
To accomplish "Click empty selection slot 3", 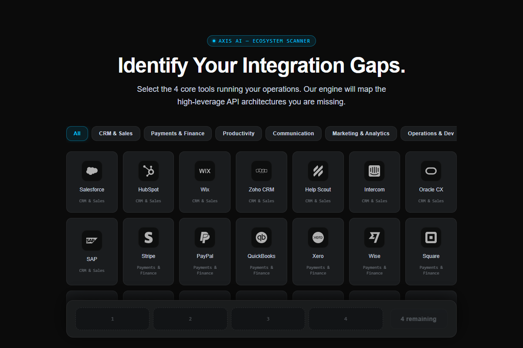I will click(x=268, y=319).
